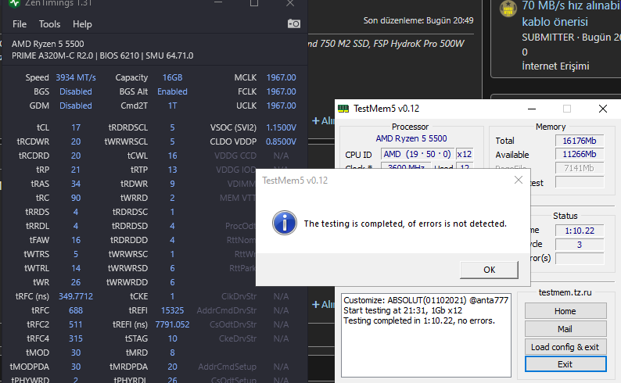Select the BGS Alt Enabled value
Screen dimensions: 621x383
pos(172,91)
